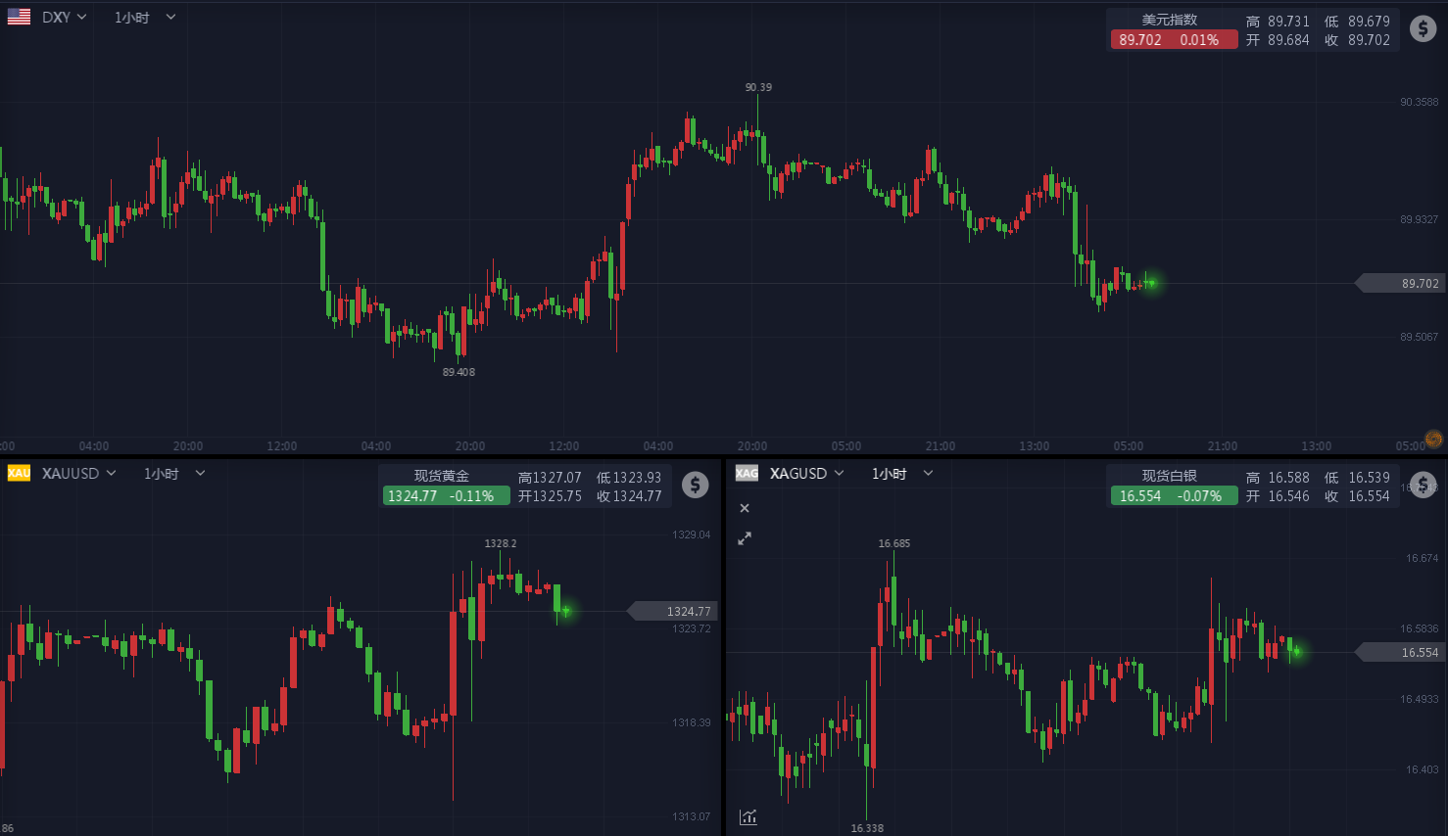
Task: Open the 1小时 timeframe dropdown in DXY panel
Action: point(145,17)
